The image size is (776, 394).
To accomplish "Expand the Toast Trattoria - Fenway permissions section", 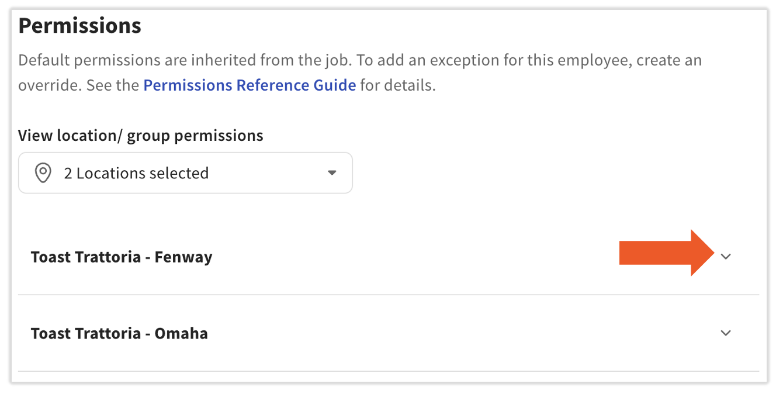I will tap(389, 257).
